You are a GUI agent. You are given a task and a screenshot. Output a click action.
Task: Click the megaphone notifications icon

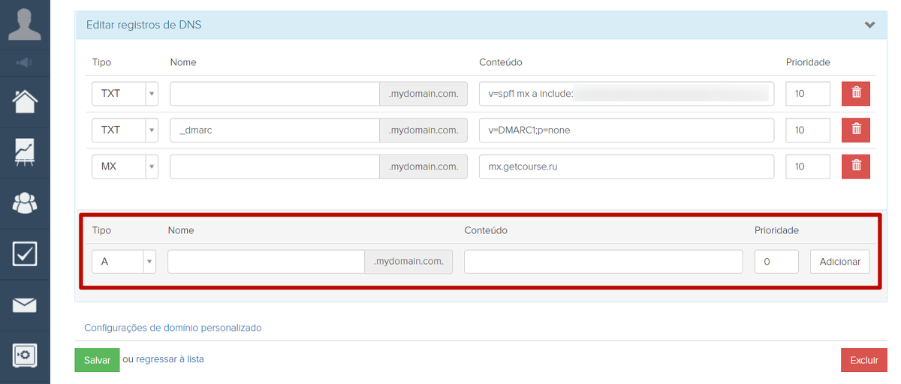click(25, 63)
